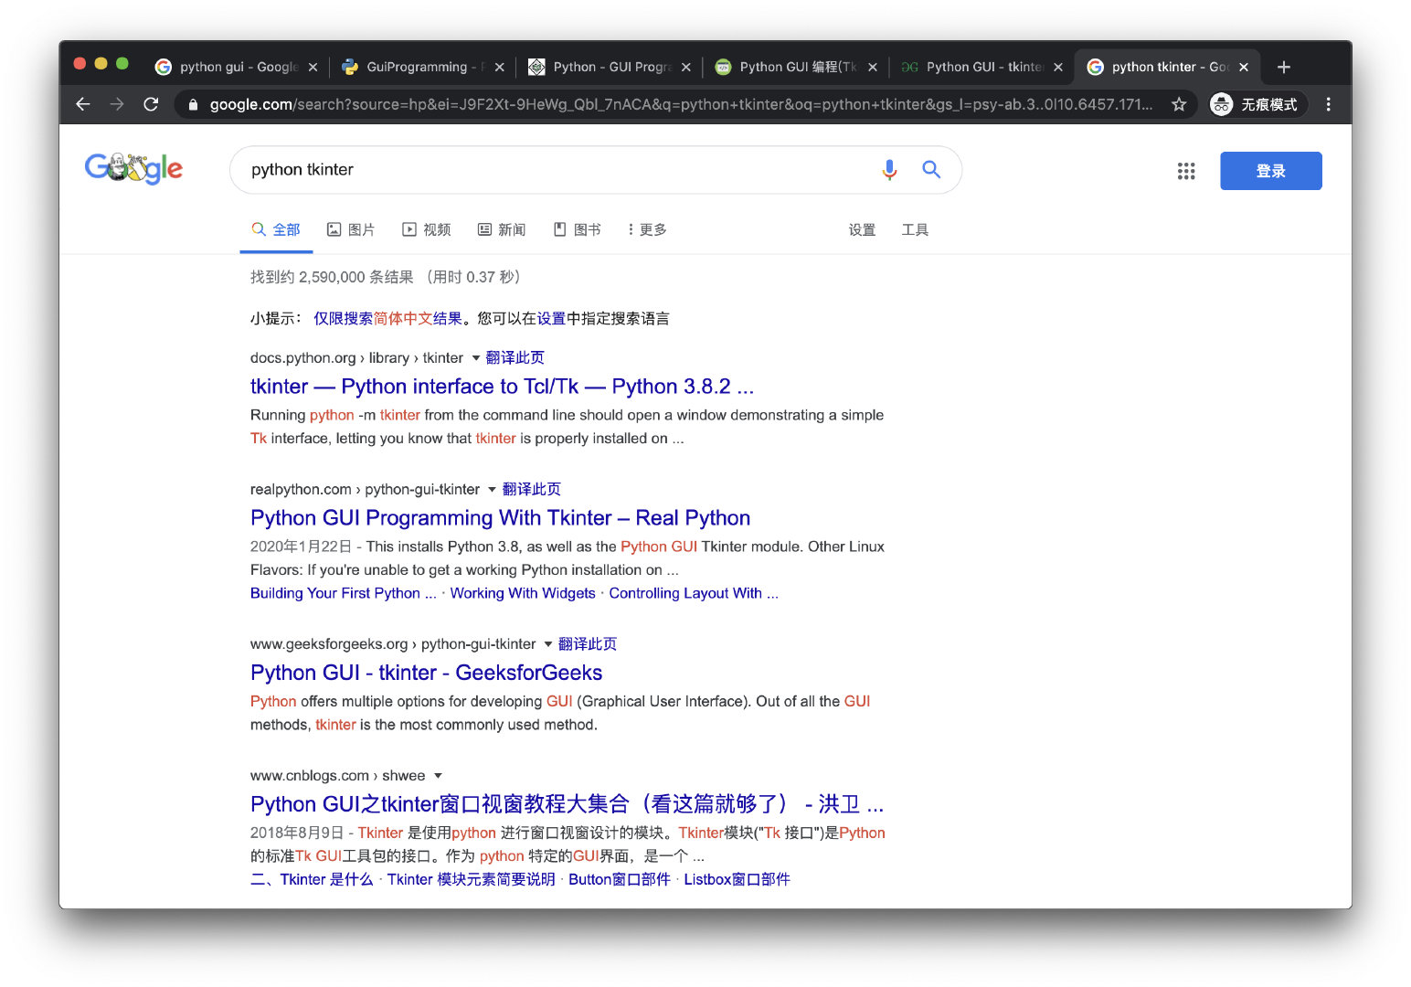1411x987 pixels.
Task: Open the Chrome three-dot menu
Action: point(1329,104)
